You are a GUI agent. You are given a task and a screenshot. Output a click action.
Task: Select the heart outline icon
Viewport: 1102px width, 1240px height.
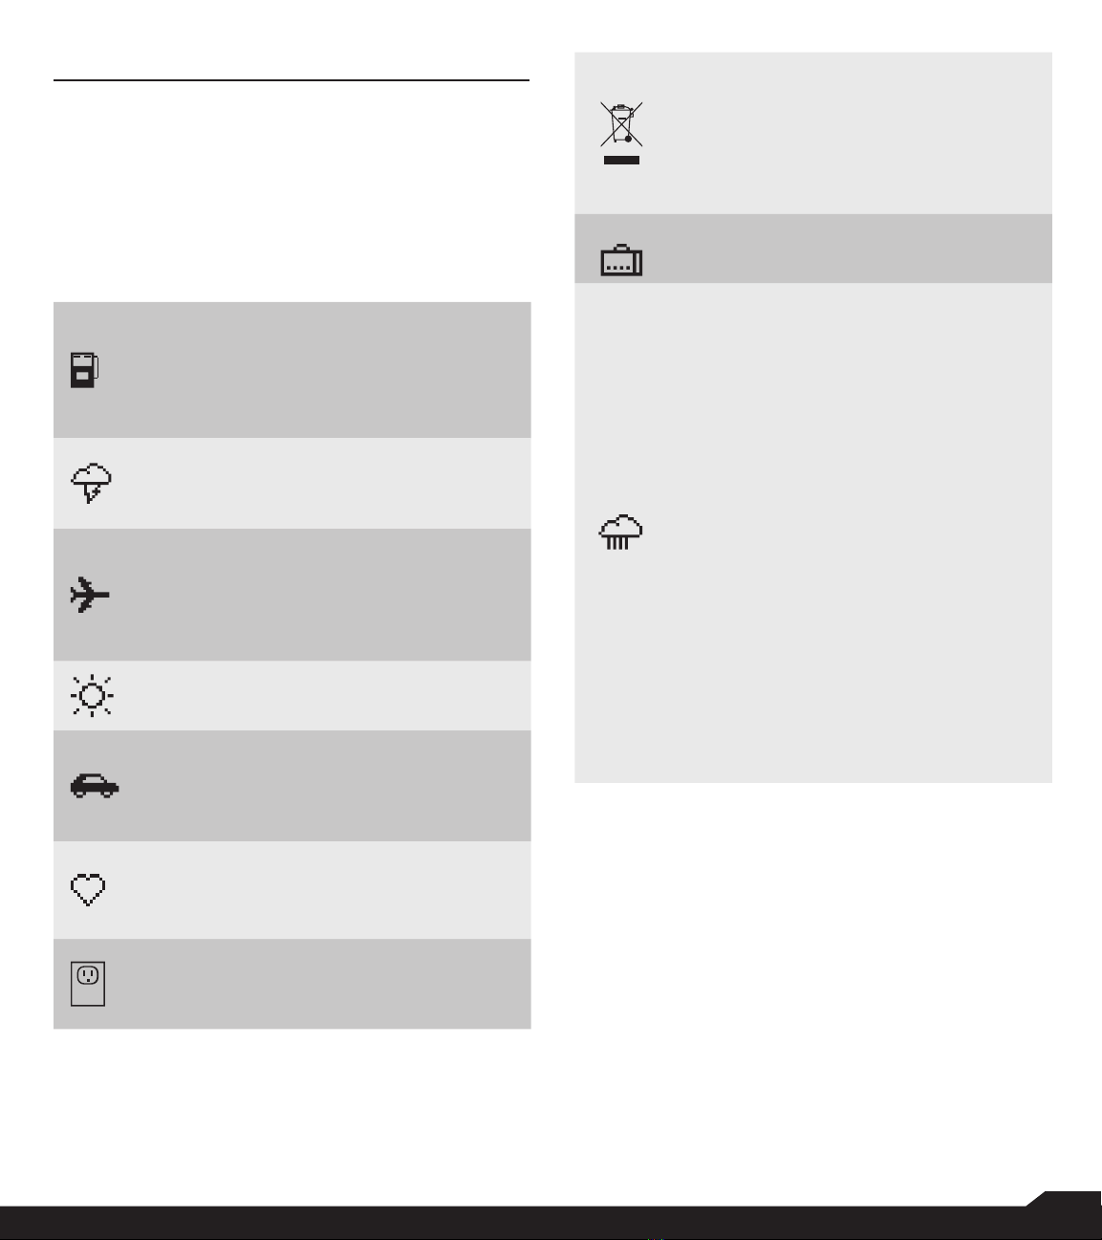pyautogui.click(x=88, y=890)
